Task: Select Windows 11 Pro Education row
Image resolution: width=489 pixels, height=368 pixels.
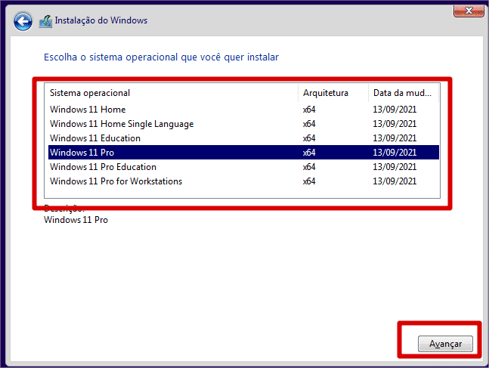Action: point(243,167)
